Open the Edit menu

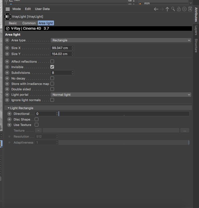click(x=28, y=9)
